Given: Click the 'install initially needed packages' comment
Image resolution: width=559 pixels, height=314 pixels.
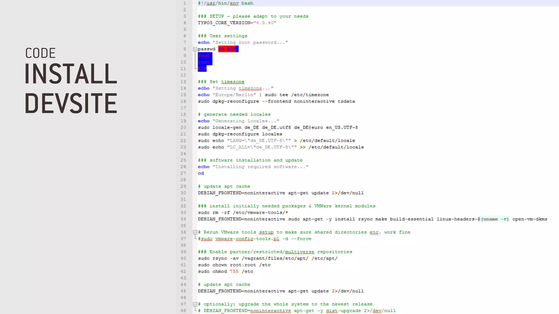Looking at the screenshot, I should [287, 206].
